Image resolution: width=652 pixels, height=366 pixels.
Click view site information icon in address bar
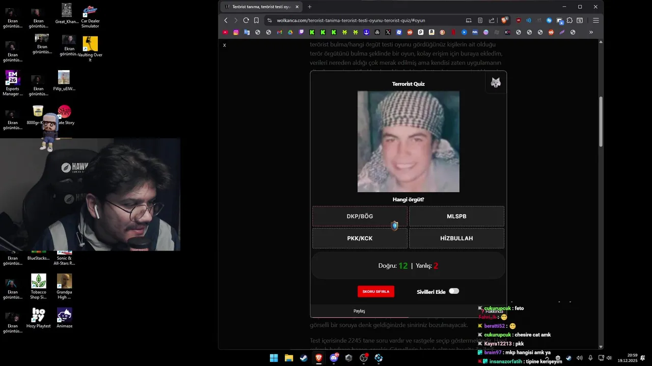(x=269, y=20)
